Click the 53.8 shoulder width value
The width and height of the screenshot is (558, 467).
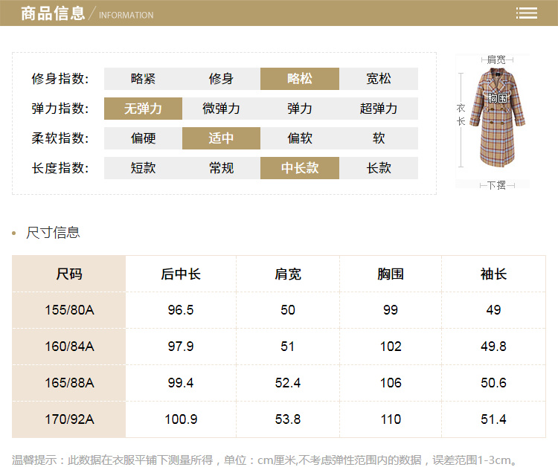tap(288, 419)
